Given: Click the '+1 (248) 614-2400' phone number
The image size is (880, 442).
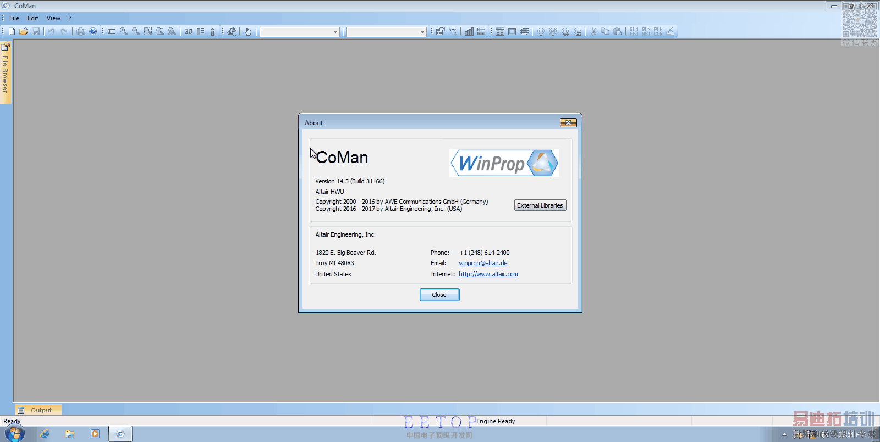Looking at the screenshot, I should 485,253.
